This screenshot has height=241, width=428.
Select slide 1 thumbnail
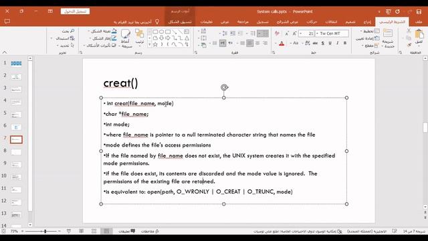[x=16, y=64]
